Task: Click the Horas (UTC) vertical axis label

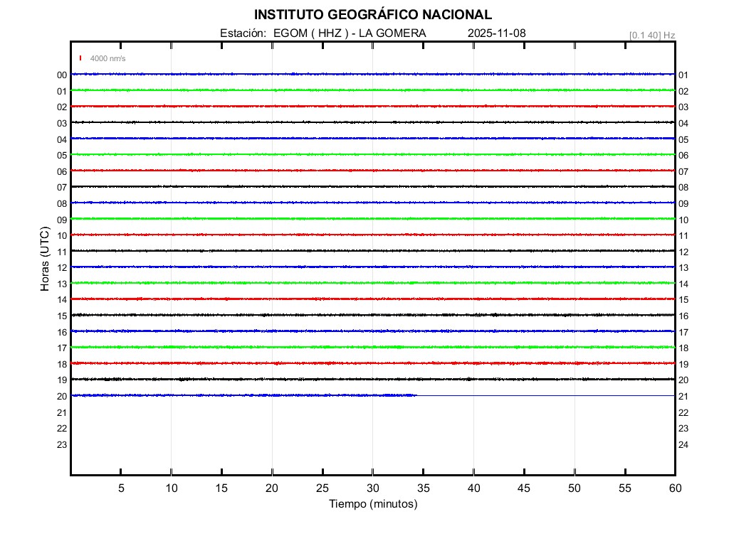Action: [x=45, y=260]
